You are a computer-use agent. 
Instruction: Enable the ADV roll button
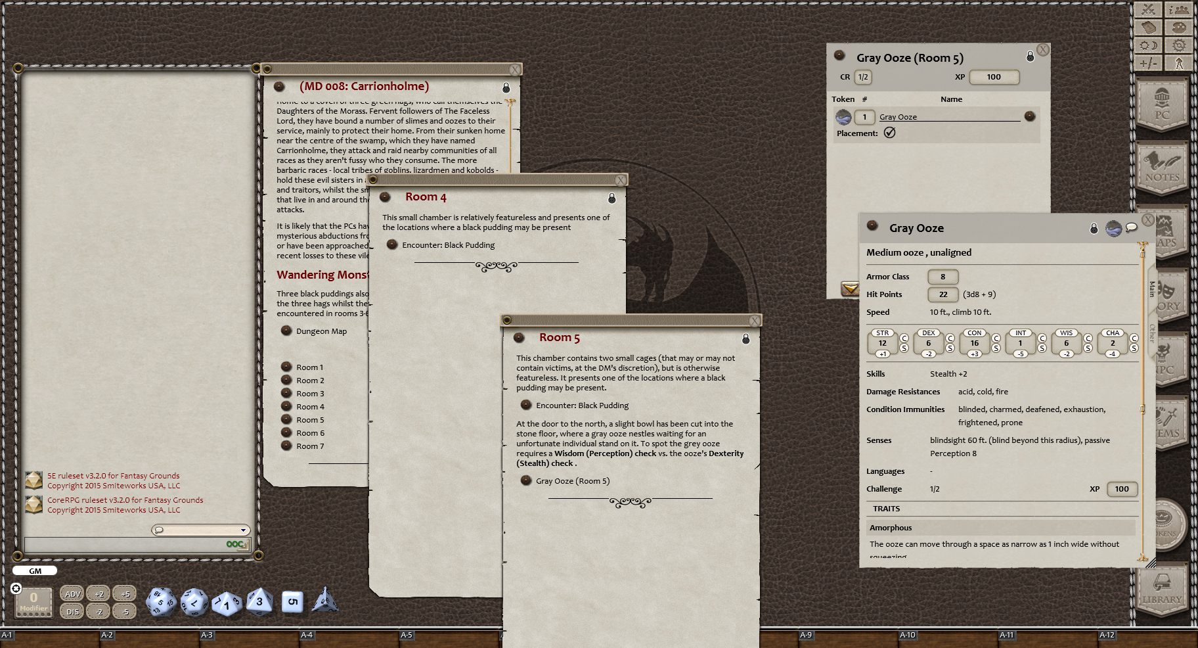pyautogui.click(x=72, y=593)
